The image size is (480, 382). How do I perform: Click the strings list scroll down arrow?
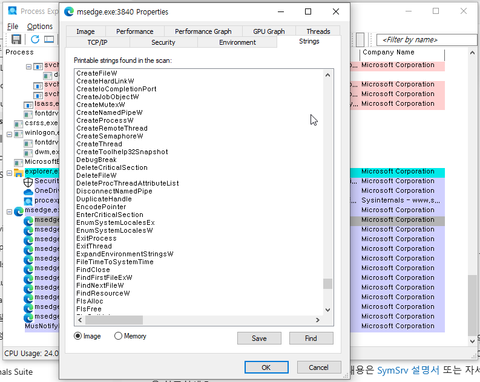click(x=327, y=310)
